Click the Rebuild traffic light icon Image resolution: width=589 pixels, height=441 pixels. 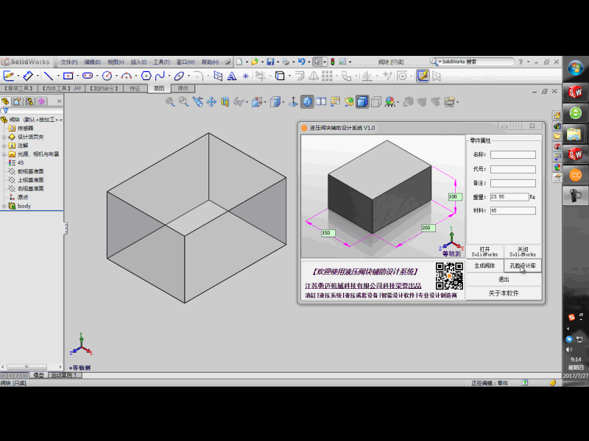click(333, 62)
